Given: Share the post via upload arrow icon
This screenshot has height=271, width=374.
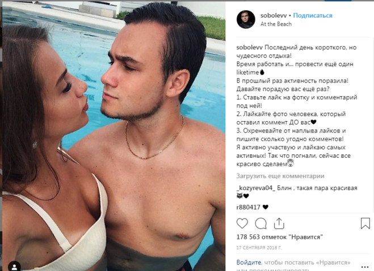Looking at the screenshot, I should coord(279,223).
